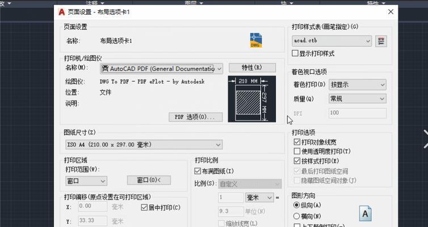The image size is (428, 227).
Task: Click the DWG To PDF plotter text
Action: (x=152, y=82)
